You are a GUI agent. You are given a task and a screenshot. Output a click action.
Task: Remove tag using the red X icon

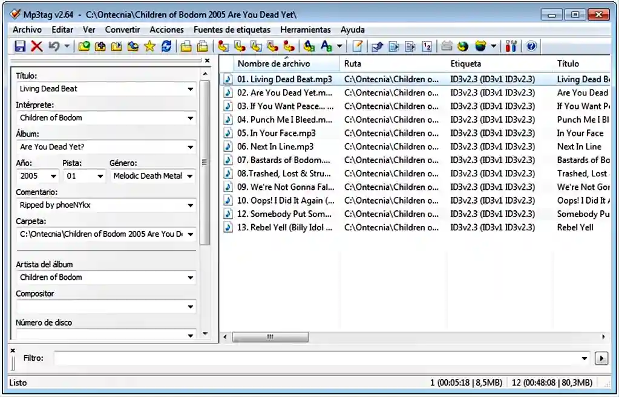(x=37, y=46)
